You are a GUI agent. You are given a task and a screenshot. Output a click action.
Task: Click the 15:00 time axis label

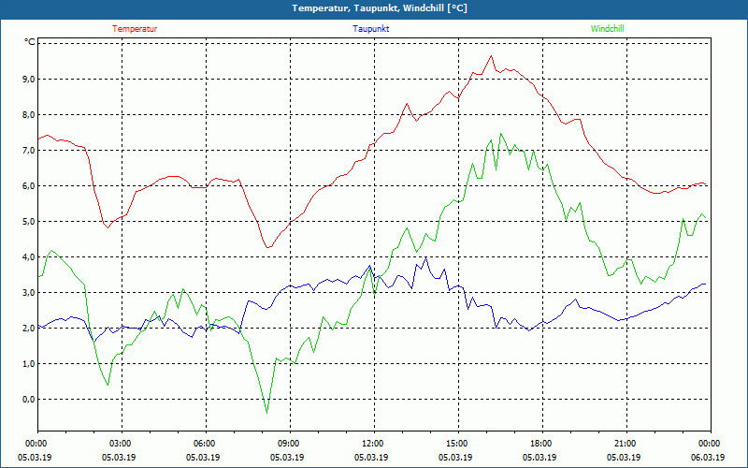(458, 444)
